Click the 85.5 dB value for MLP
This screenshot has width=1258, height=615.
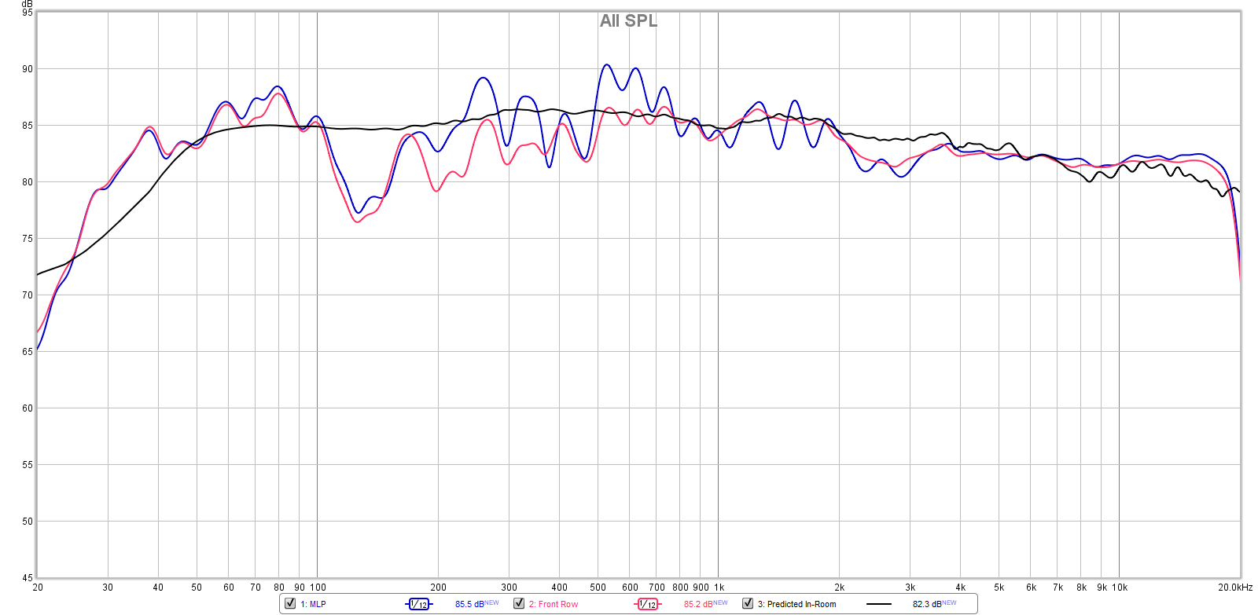(469, 604)
